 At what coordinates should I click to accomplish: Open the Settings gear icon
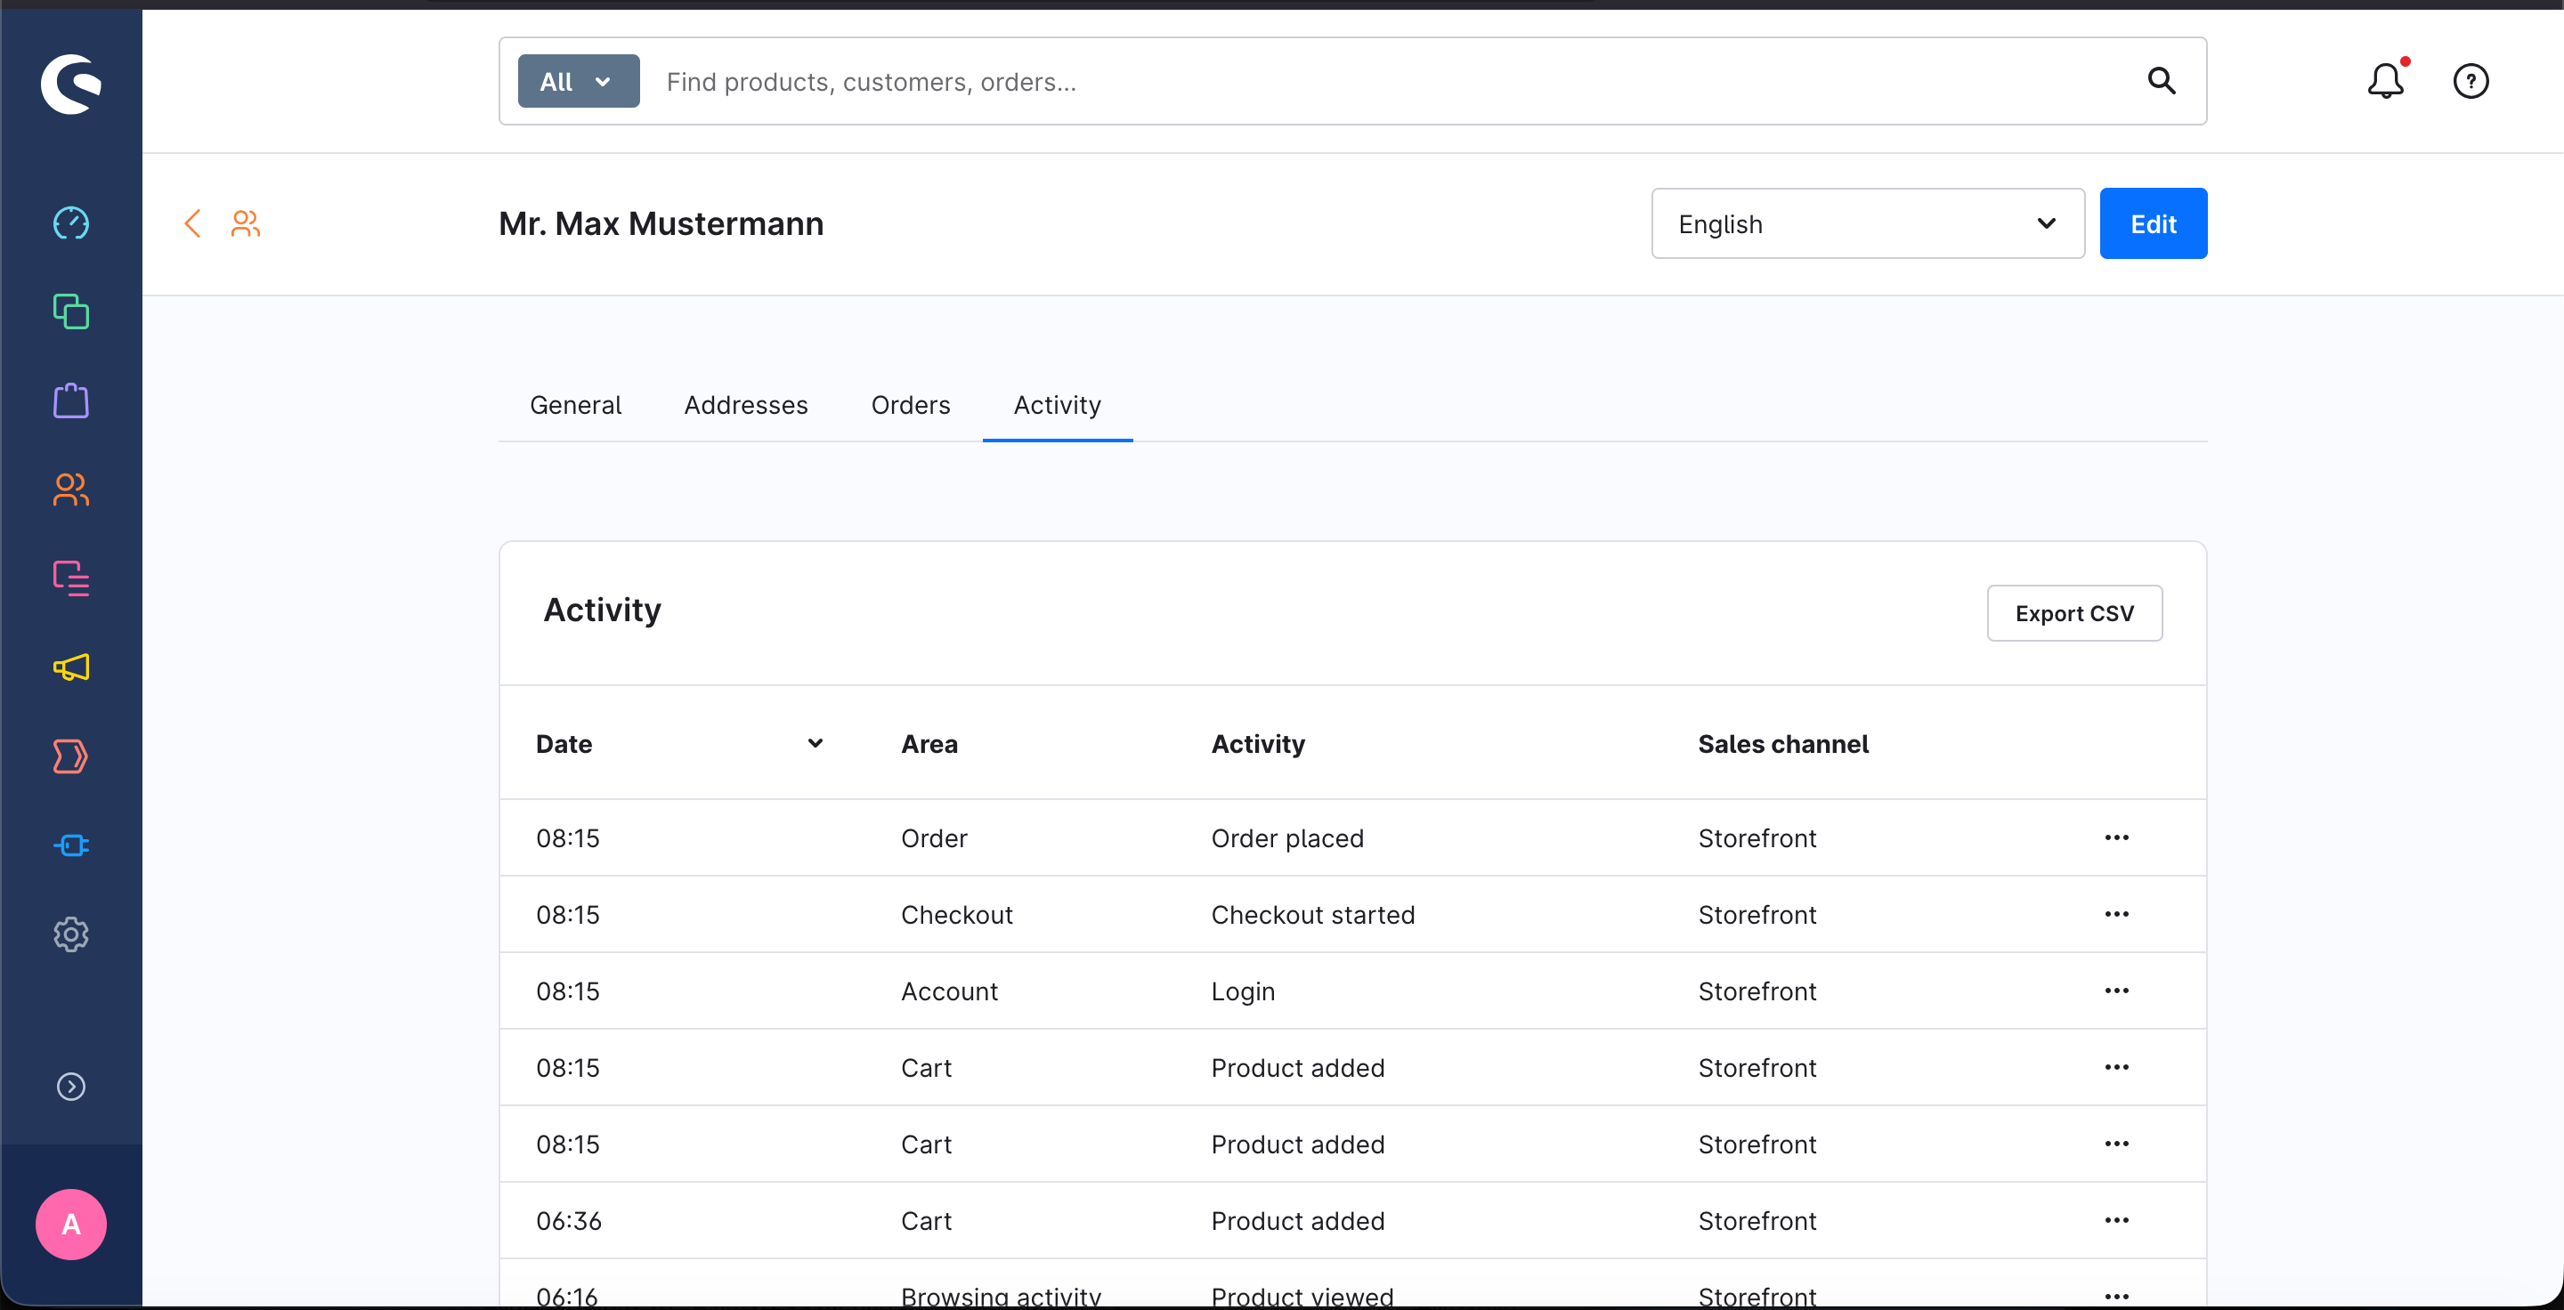click(x=70, y=935)
